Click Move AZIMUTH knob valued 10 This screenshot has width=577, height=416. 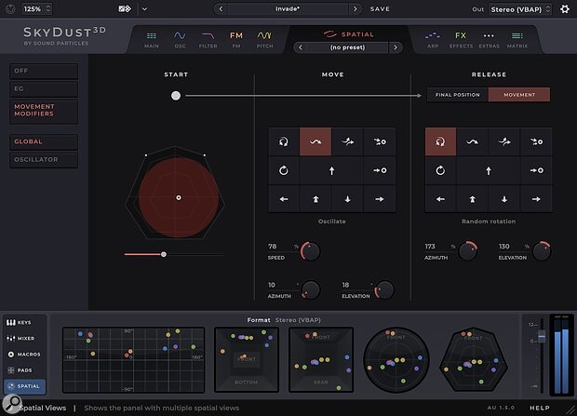(311, 289)
